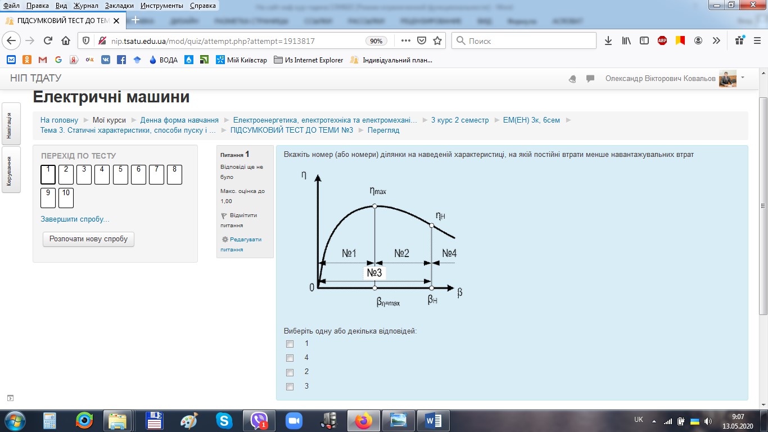Open the Firefox hamburger menu
The height and width of the screenshot is (432, 768).
click(x=757, y=41)
